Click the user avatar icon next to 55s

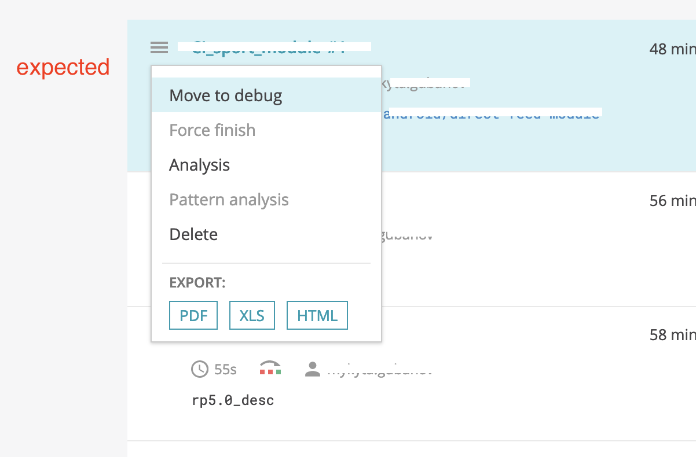point(312,369)
